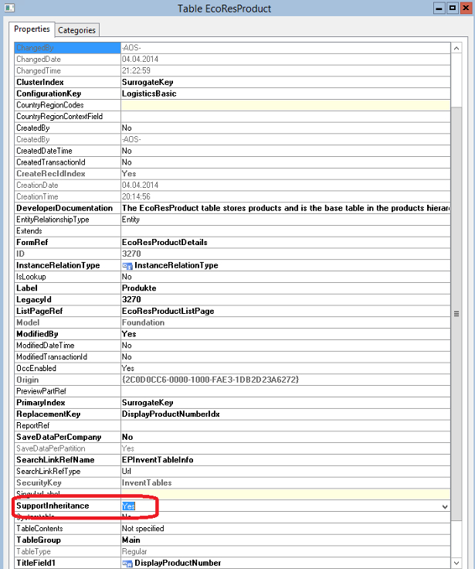Click the CreationTime value 20:14:56

(136, 196)
